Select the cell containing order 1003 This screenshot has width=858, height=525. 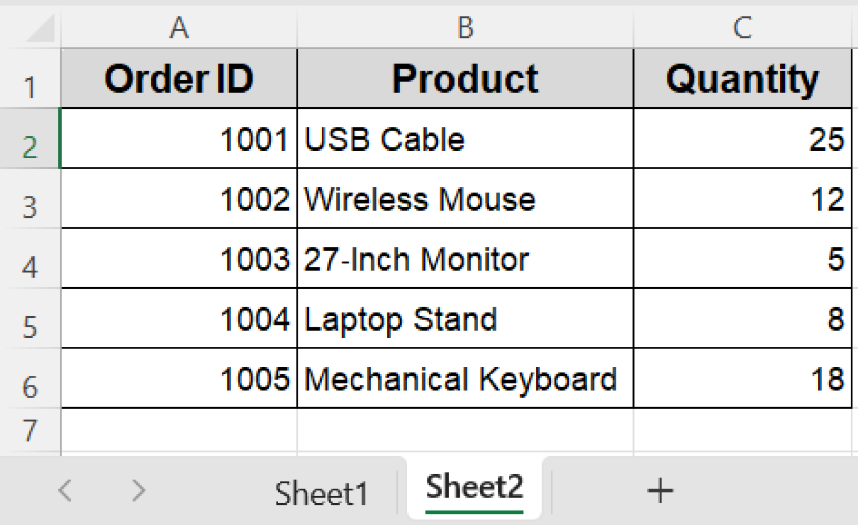coord(179,259)
